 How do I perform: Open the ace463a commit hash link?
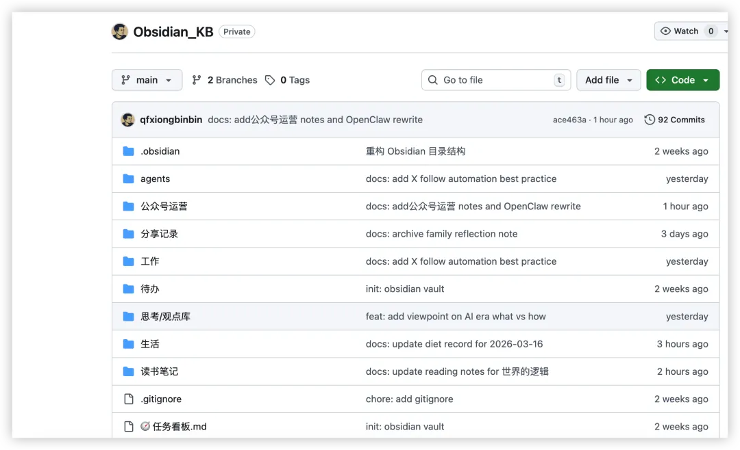coord(569,120)
